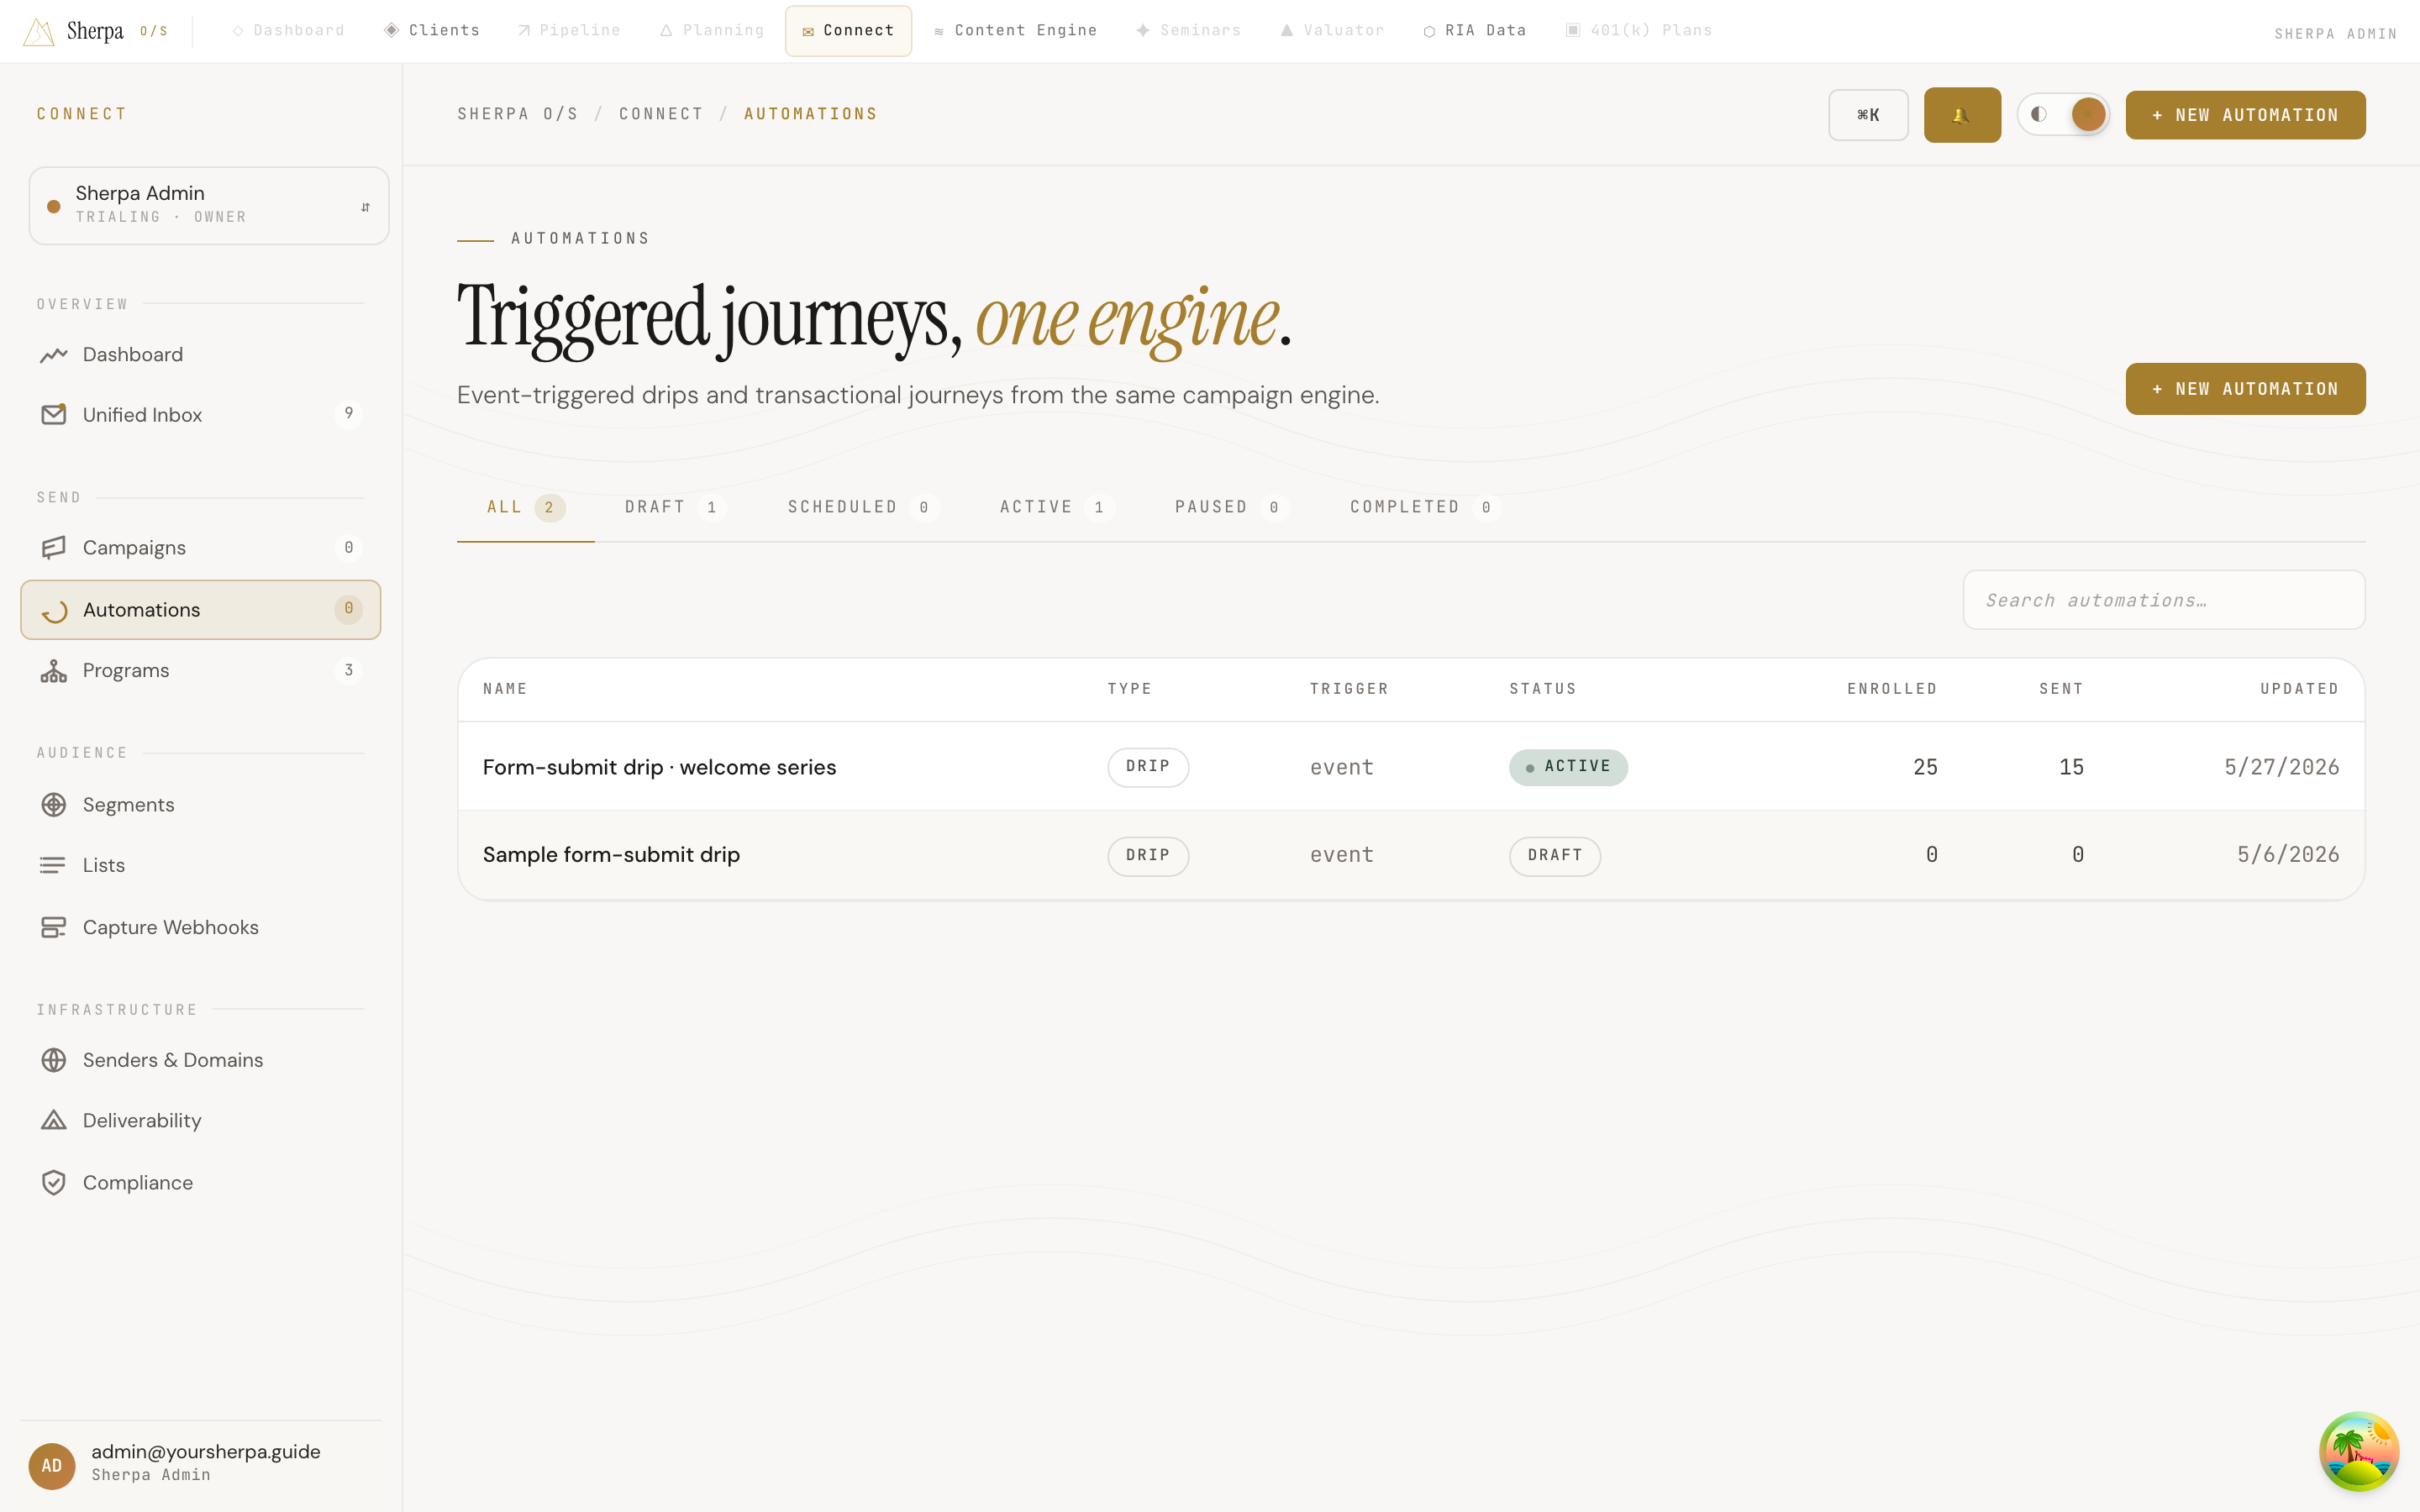Open the Segments target icon
Screen dimensions: 2420x1512
[54, 805]
